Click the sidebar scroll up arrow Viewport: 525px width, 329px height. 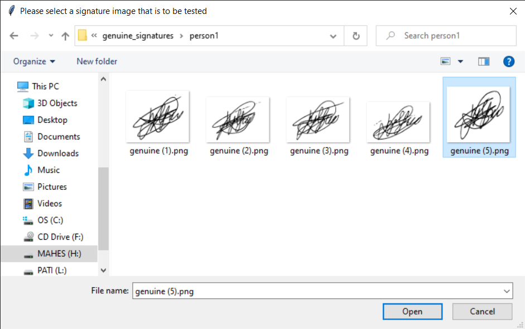click(x=103, y=79)
